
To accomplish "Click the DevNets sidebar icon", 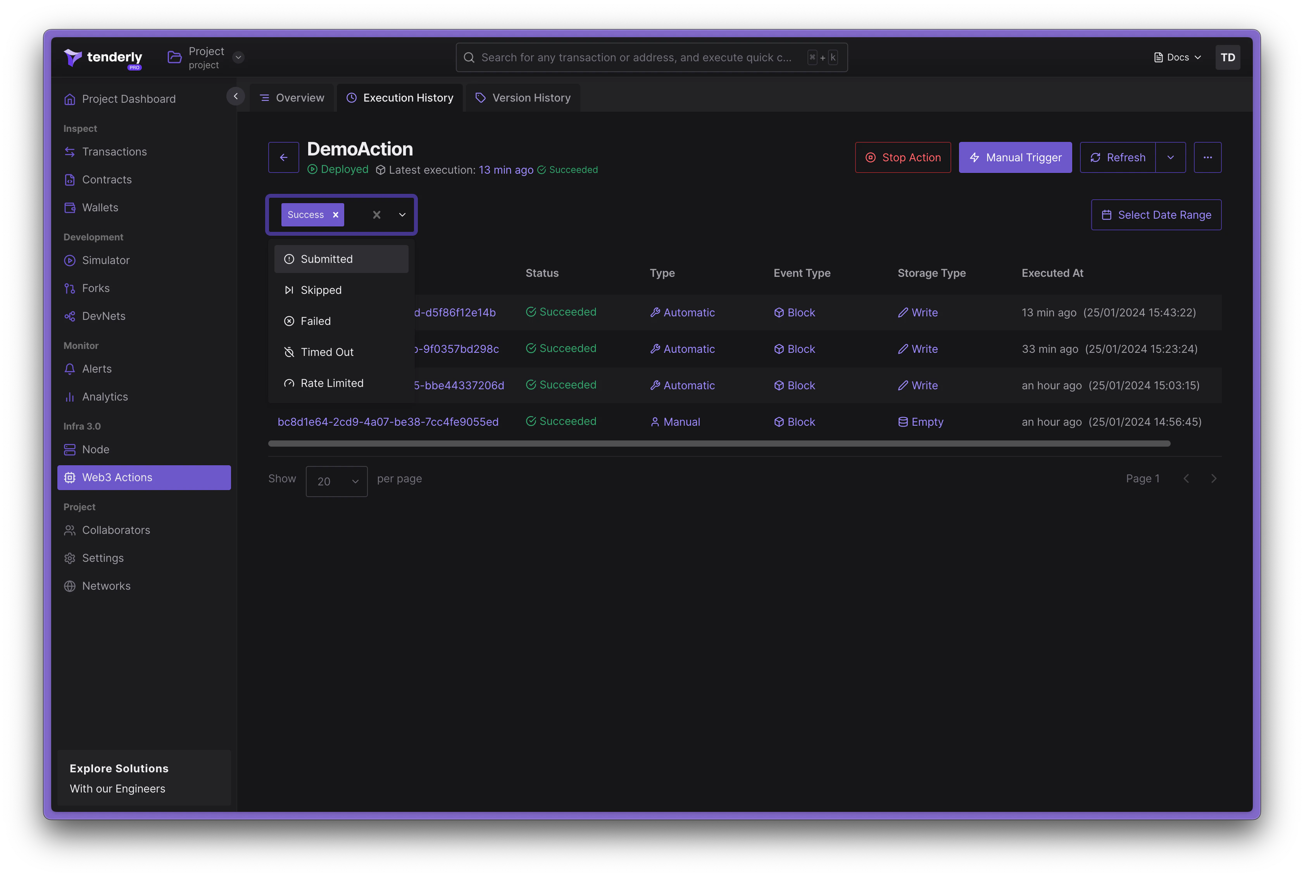I will tap(70, 316).
